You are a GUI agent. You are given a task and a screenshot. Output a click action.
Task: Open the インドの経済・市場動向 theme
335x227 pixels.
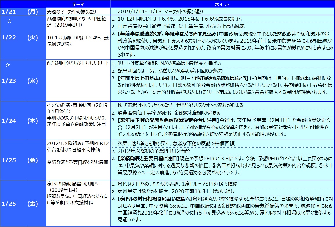tap(77, 107)
